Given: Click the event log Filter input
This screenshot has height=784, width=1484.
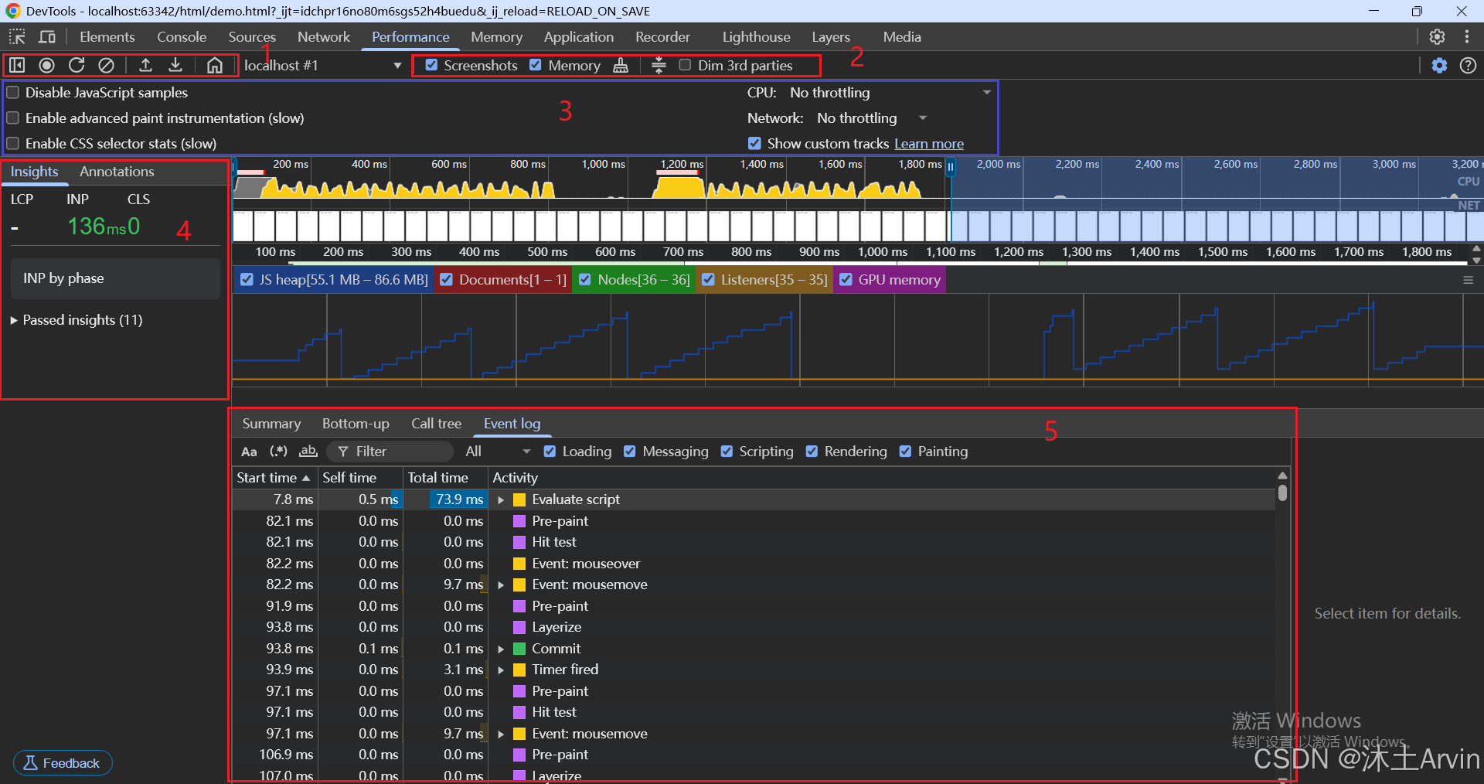Looking at the screenshot, I should [x=390, y=452].
